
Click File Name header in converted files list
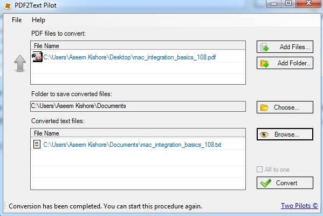pyautogui.click(x=138, y=133)
